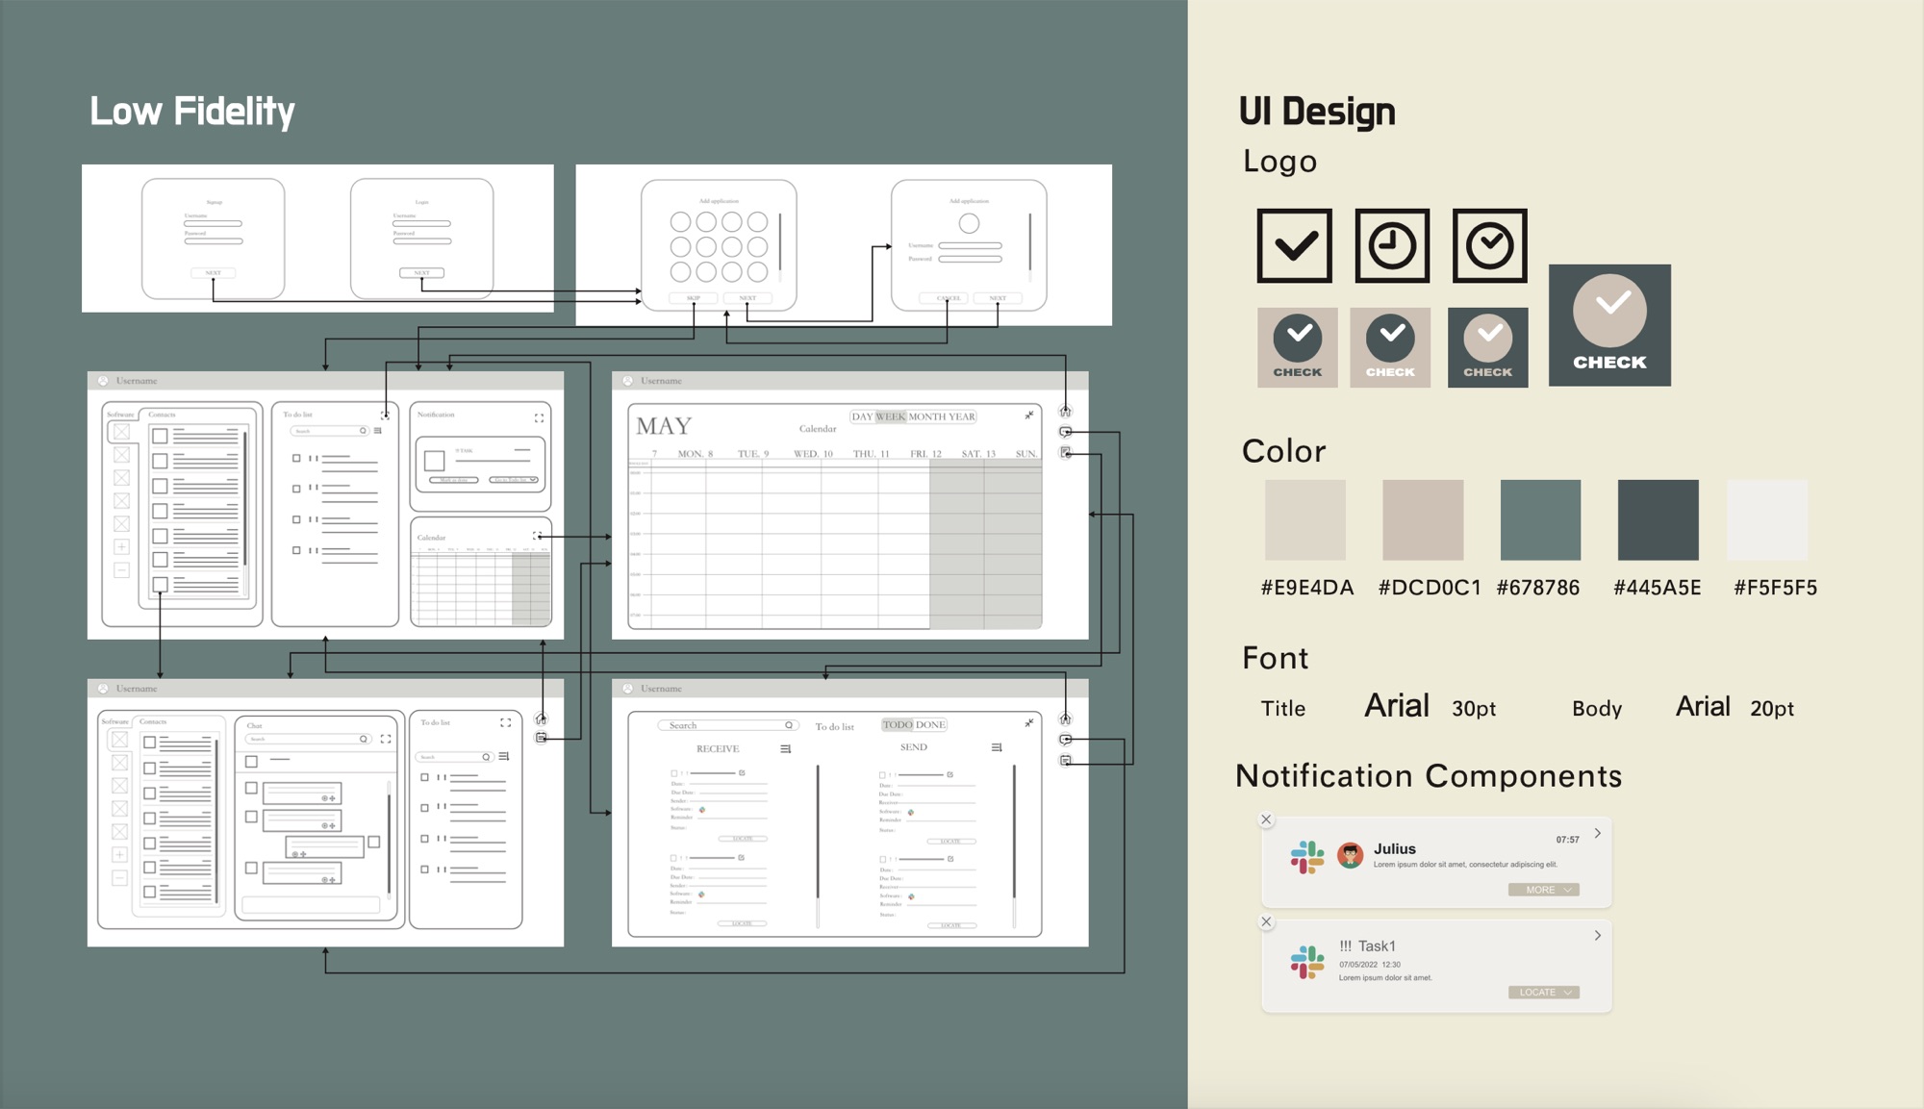Open the LOCATE dropdown in Task1 notification
The height and width of the screenshot is (1109, 1924).
[1544, 992]
